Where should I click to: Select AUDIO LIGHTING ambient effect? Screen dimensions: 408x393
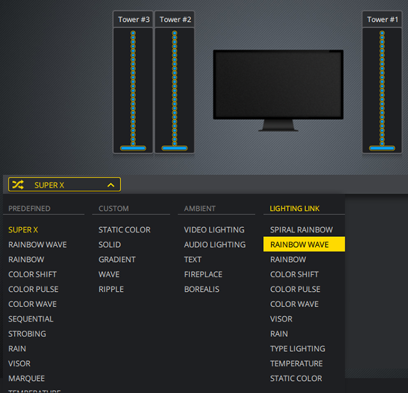click(x=215, y=245)
